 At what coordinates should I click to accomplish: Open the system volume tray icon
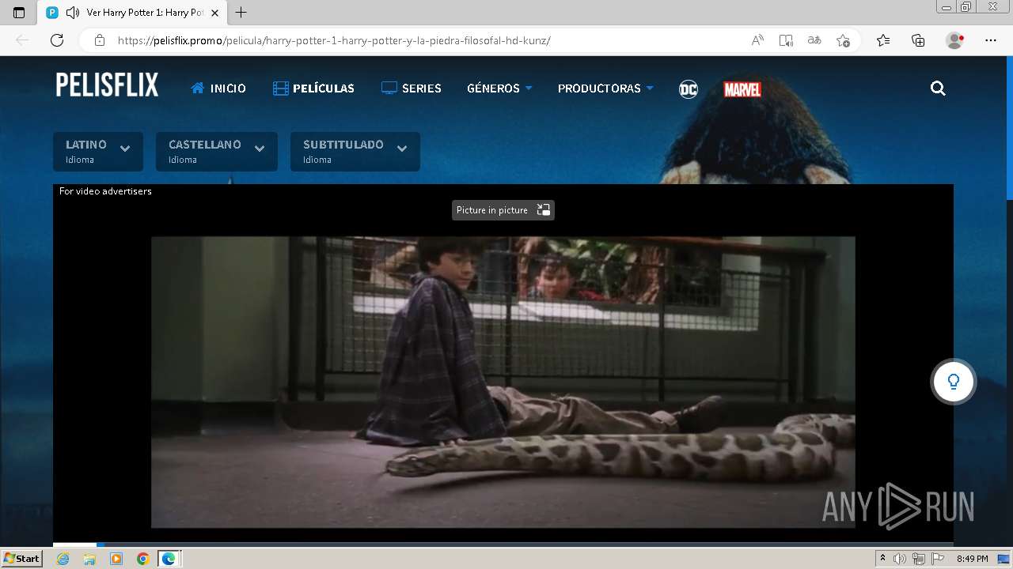900,559
